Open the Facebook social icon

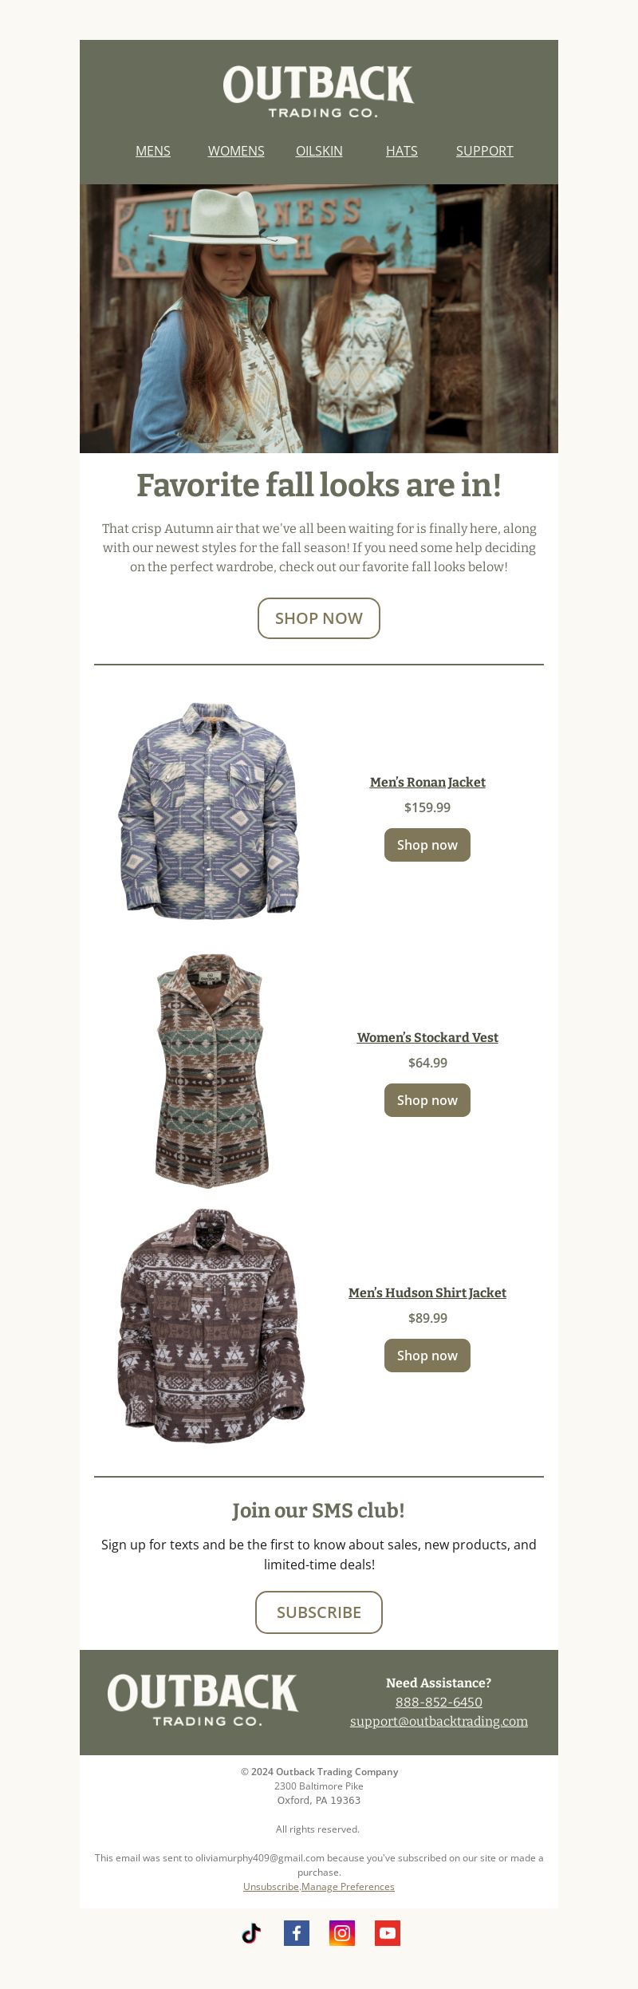coord(297,1933)
